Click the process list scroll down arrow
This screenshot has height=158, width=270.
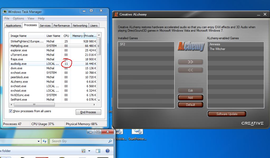click(99, 100)
